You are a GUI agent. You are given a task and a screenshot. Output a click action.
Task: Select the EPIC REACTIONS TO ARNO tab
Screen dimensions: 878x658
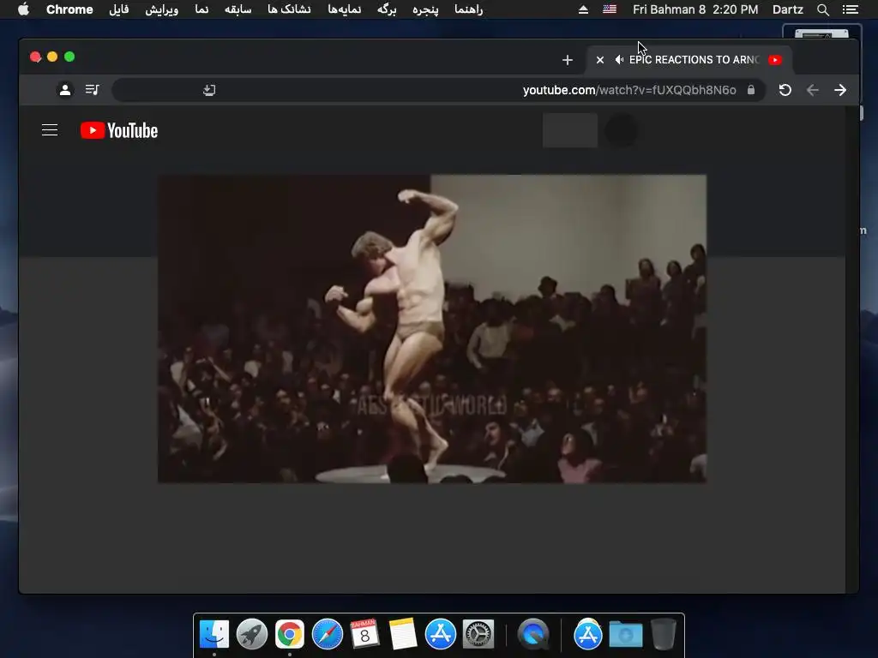coord(689,60)
